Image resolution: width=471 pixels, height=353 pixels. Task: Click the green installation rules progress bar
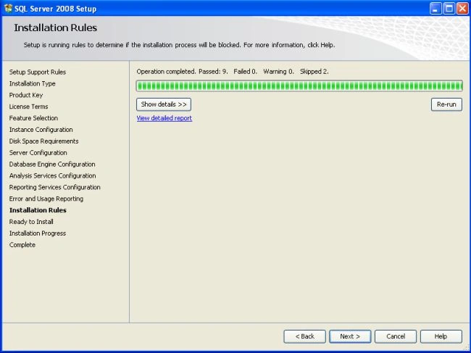click(299, 86)
